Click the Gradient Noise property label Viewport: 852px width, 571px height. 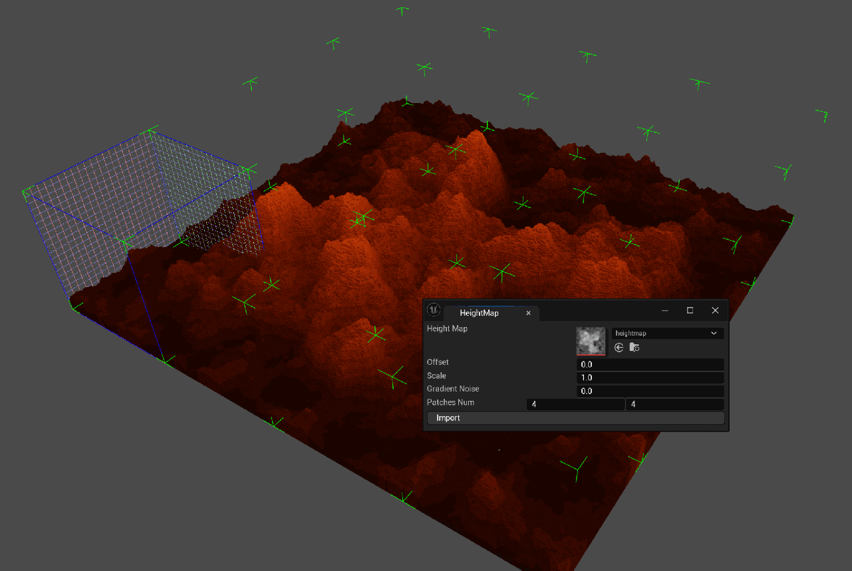pos(453,389)
